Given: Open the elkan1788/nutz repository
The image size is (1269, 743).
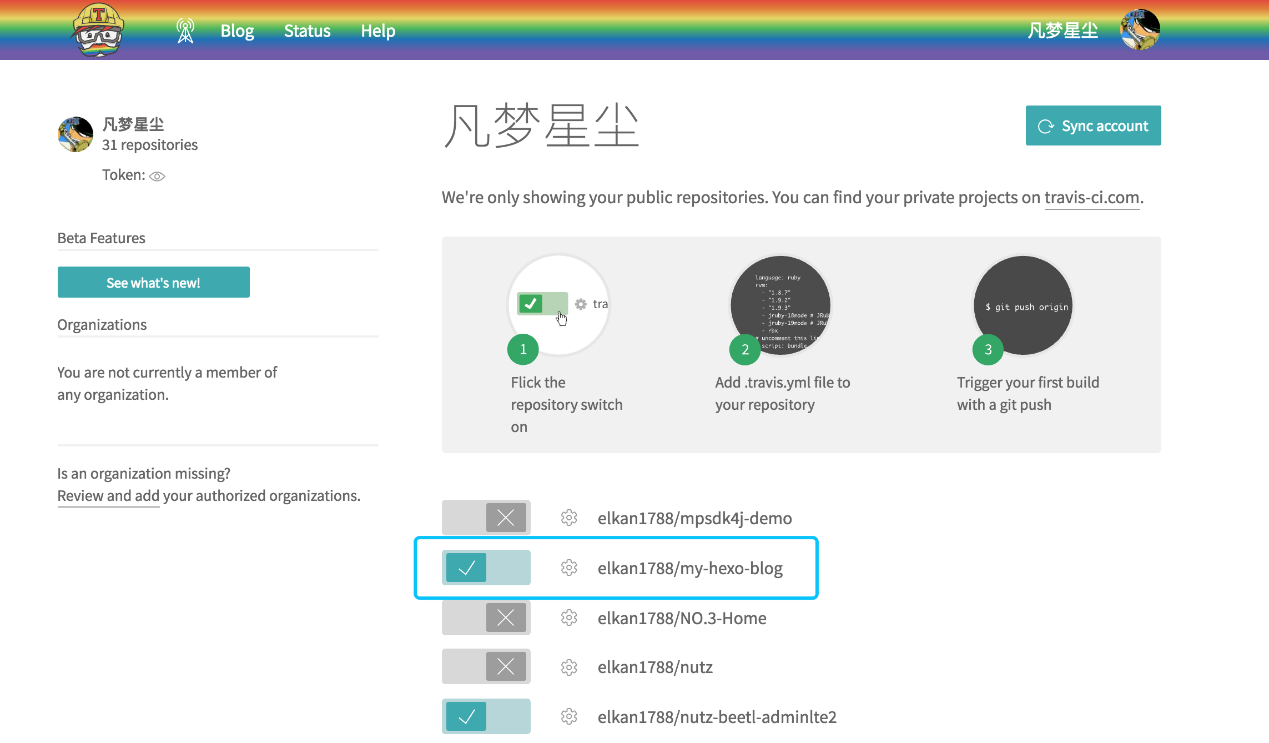Looking at the screenshot, I should point(655,667).
